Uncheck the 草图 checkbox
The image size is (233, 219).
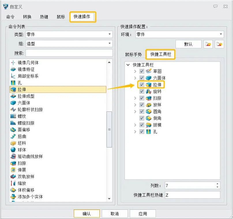142,71
